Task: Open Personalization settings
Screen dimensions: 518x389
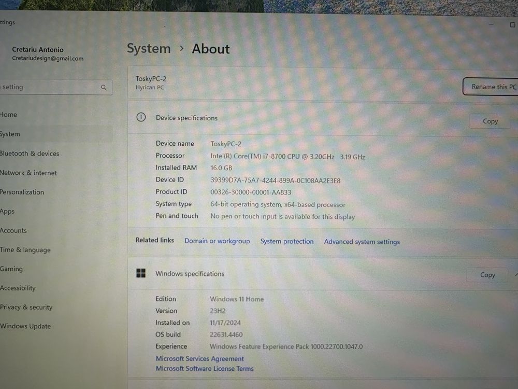Action: click(22, 192)
